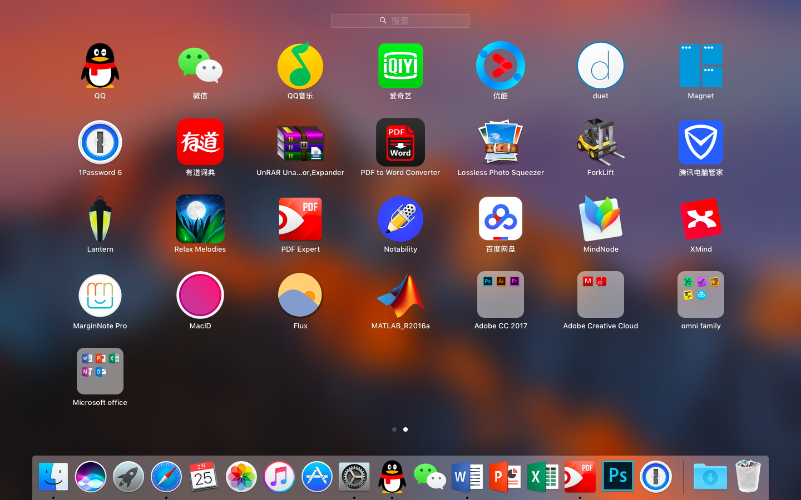
Task: Launch 1Password 6 from Launchpad grid
Action: point(100,143)
